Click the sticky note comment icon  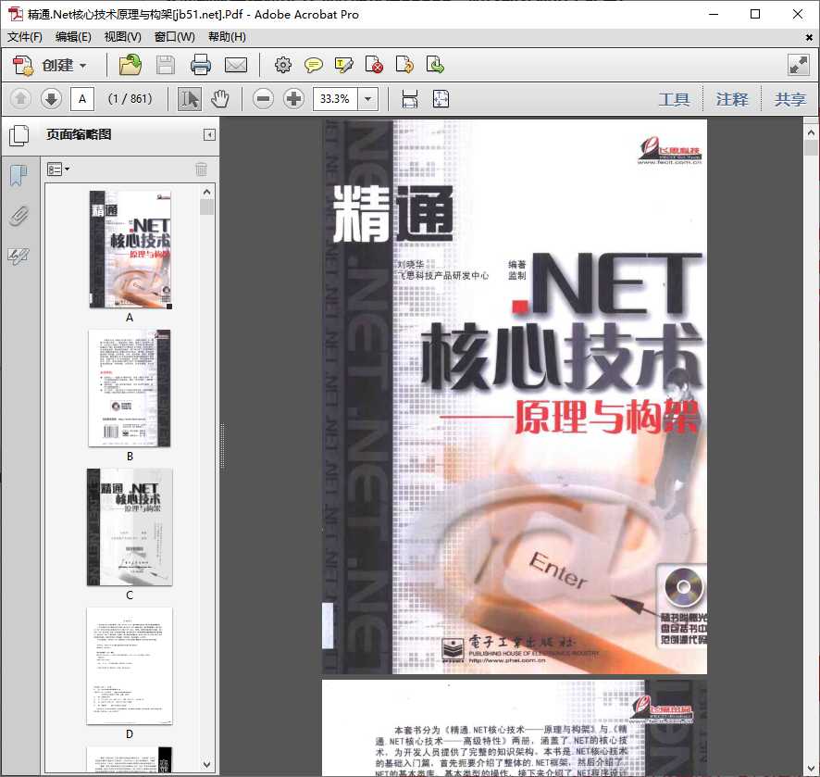[314, 65]
